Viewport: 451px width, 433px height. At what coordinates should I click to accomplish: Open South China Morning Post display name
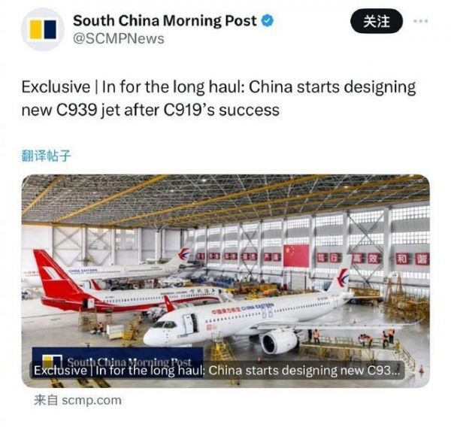[165, 21]
